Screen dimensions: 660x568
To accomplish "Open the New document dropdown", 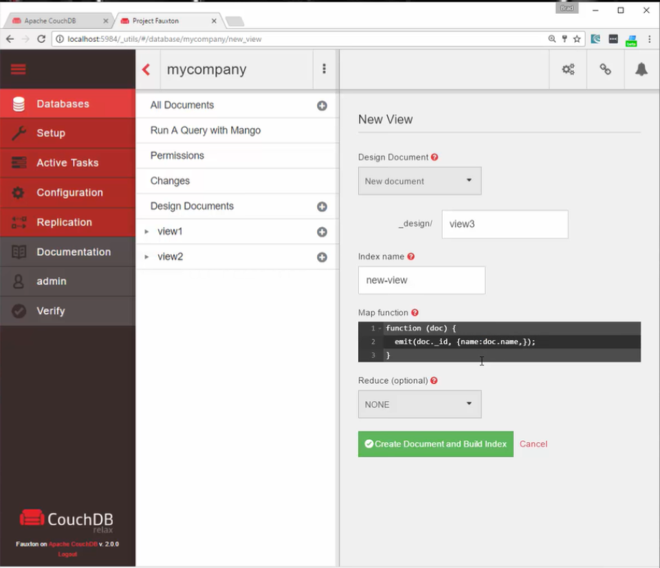I will point(419,180).
